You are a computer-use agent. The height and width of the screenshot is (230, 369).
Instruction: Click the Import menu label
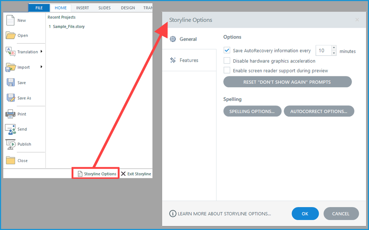pyautogui.click(x=24, y=67)
